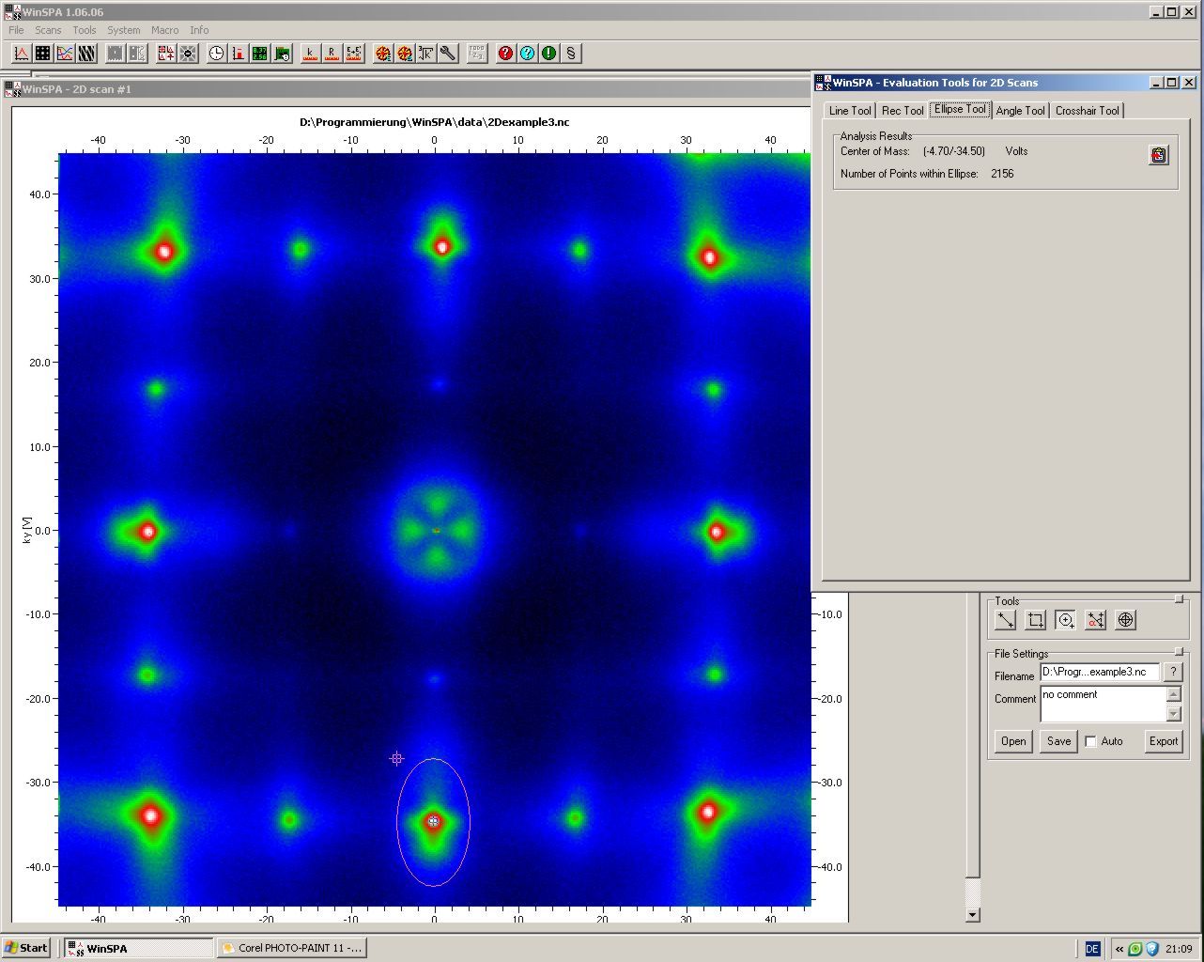
Task: Choose the crosshair target tool icon
Action: coord(1125,620)
